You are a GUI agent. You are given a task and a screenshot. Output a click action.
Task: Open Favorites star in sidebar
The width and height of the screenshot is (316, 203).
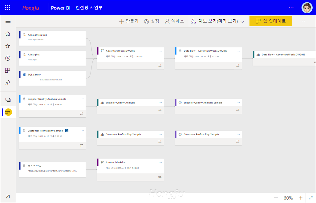tap(8, 46)
